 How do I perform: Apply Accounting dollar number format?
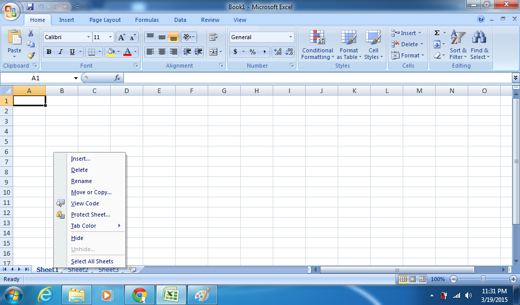235,52
